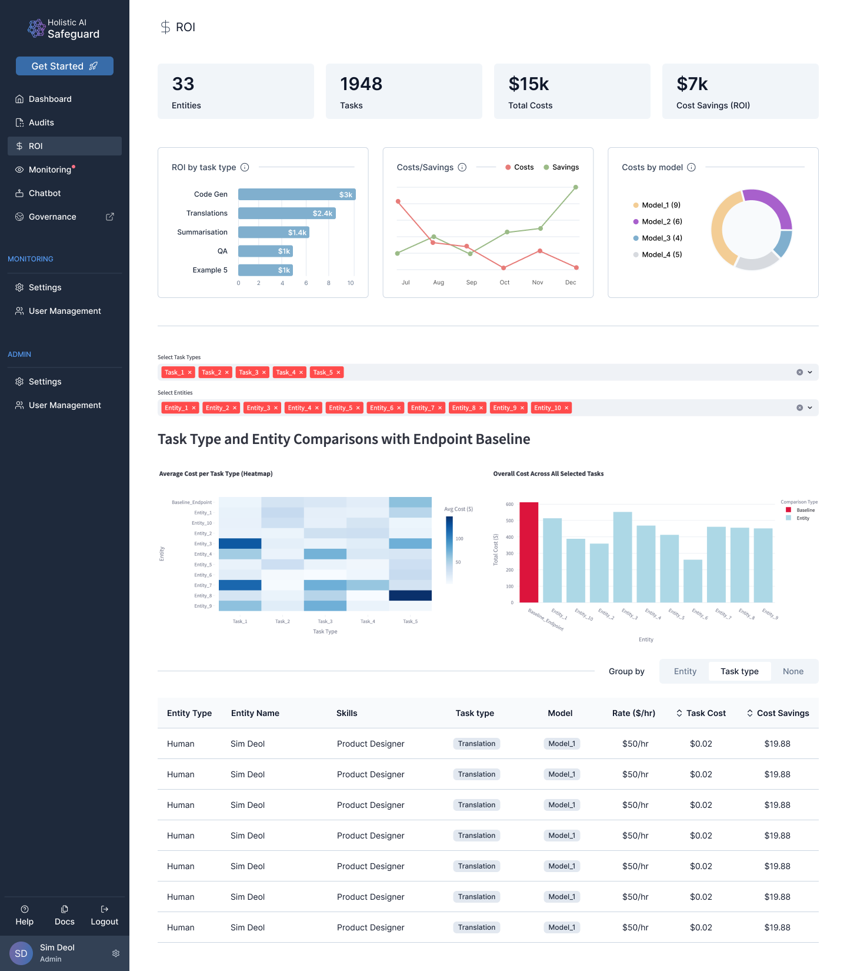This screenshot has width=847, height=971.
Task: Open the Monitoring page in the sidebar
Action: [50, 170]
